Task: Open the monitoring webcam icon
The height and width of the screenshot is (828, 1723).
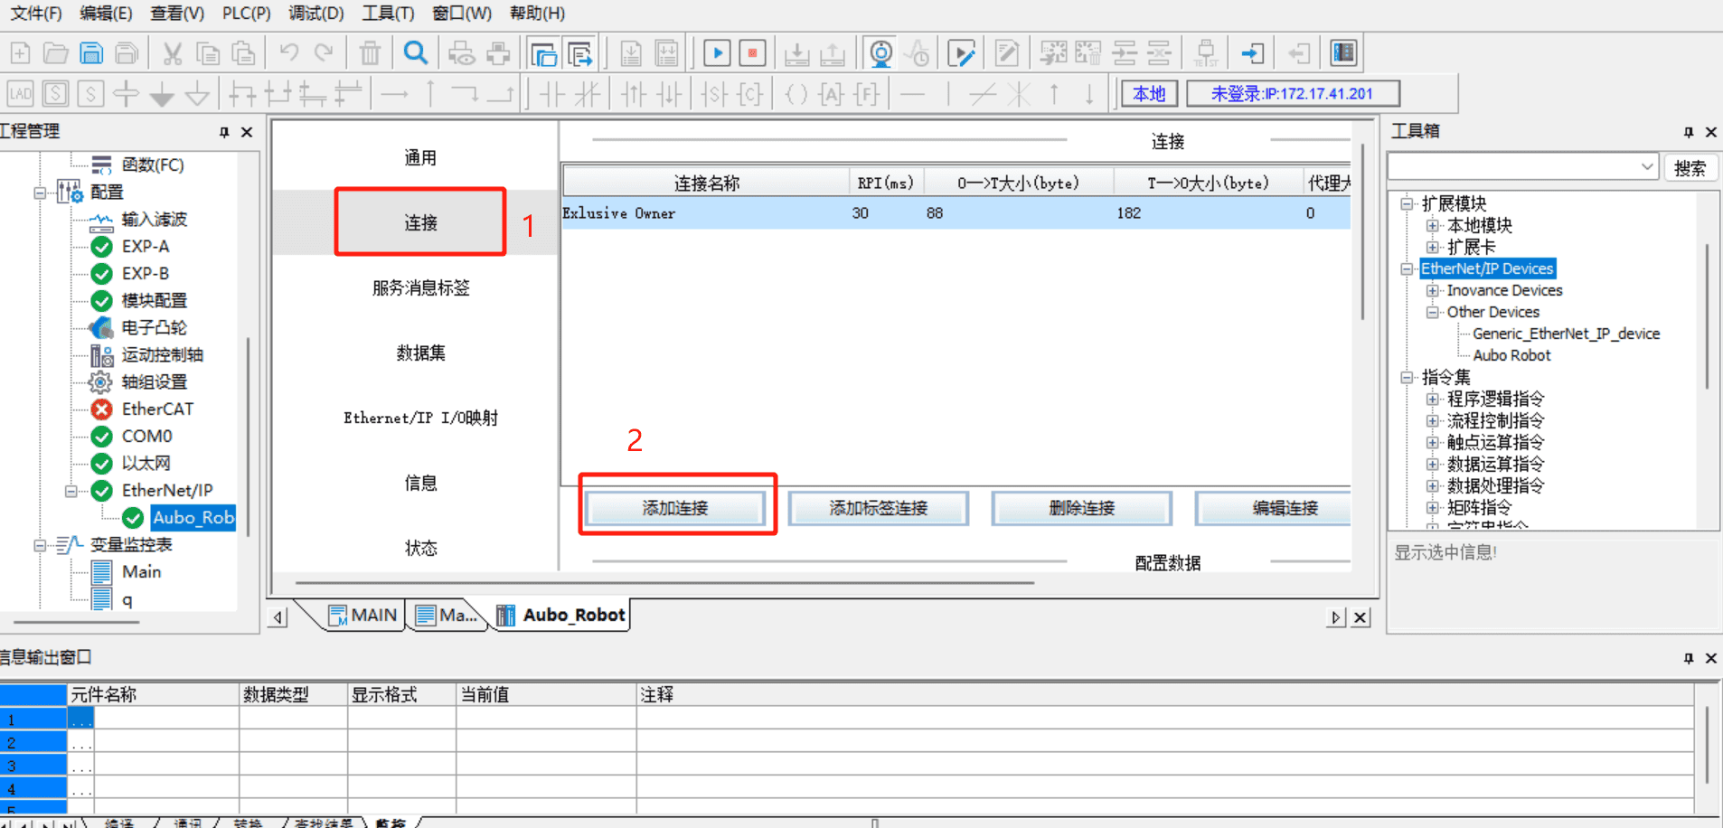Action: click(881, 53)
